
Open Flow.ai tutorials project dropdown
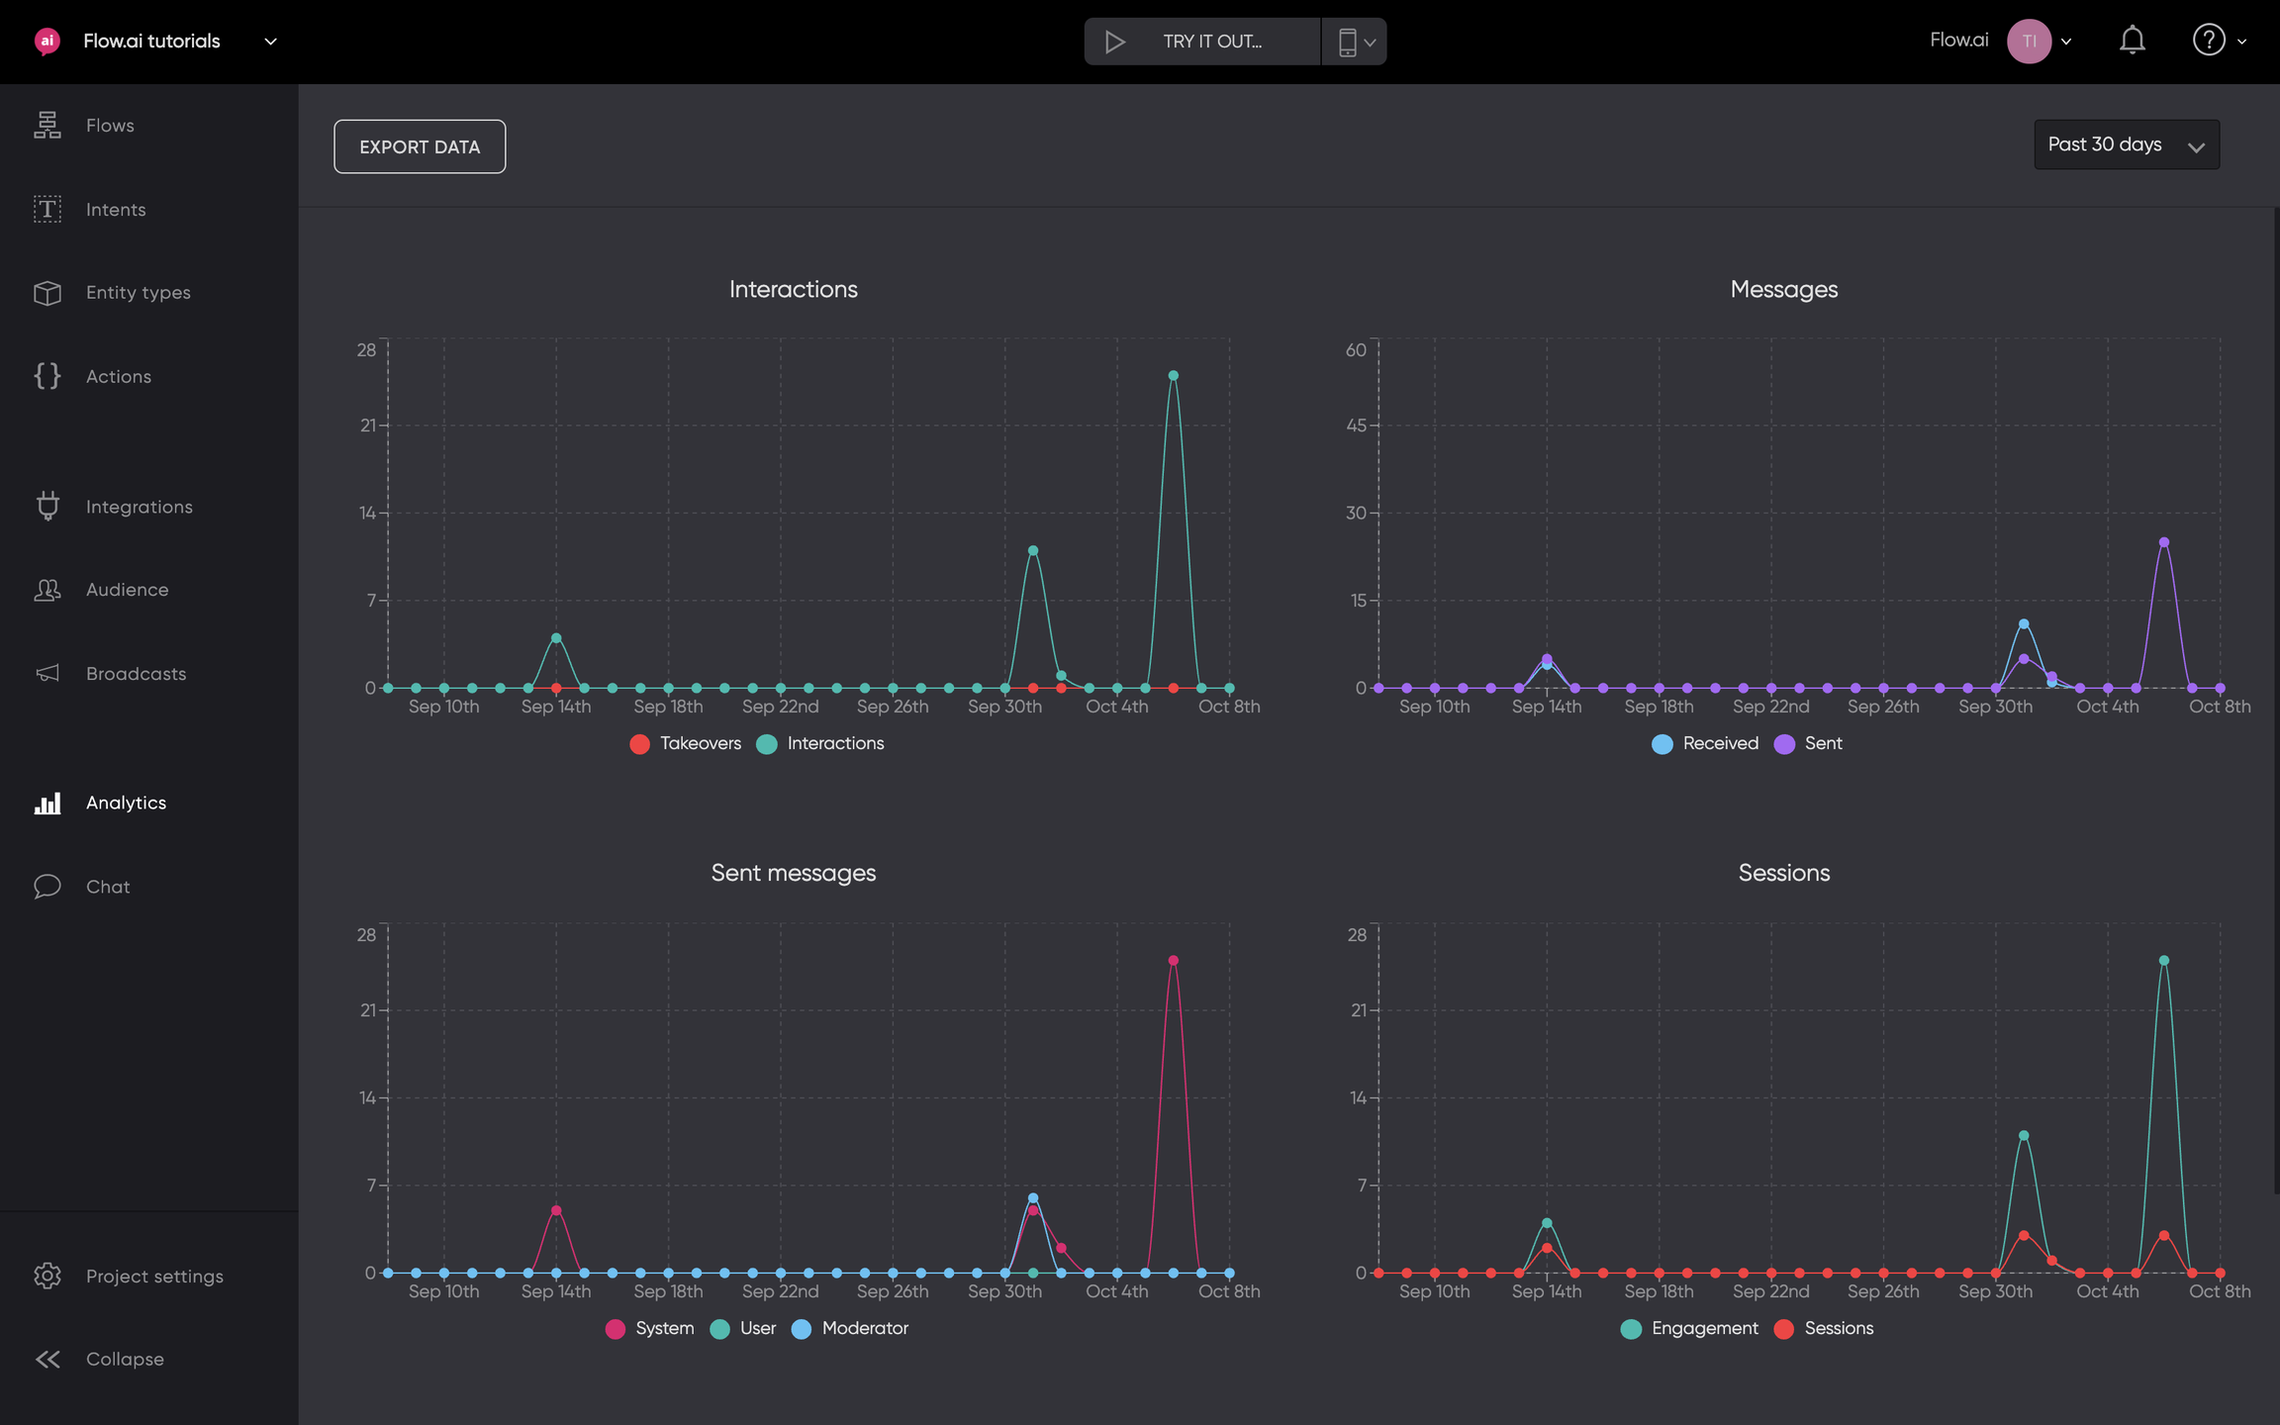pyautogui.click(x=270, y=42)
